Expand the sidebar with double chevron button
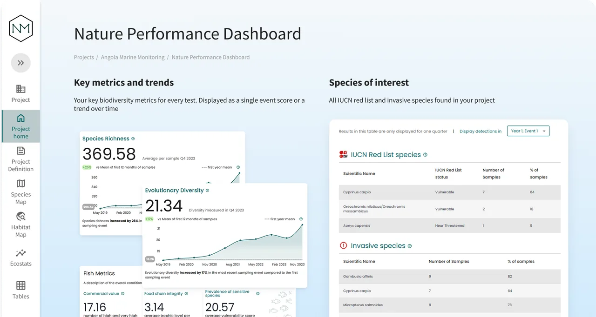 (21, 63)
